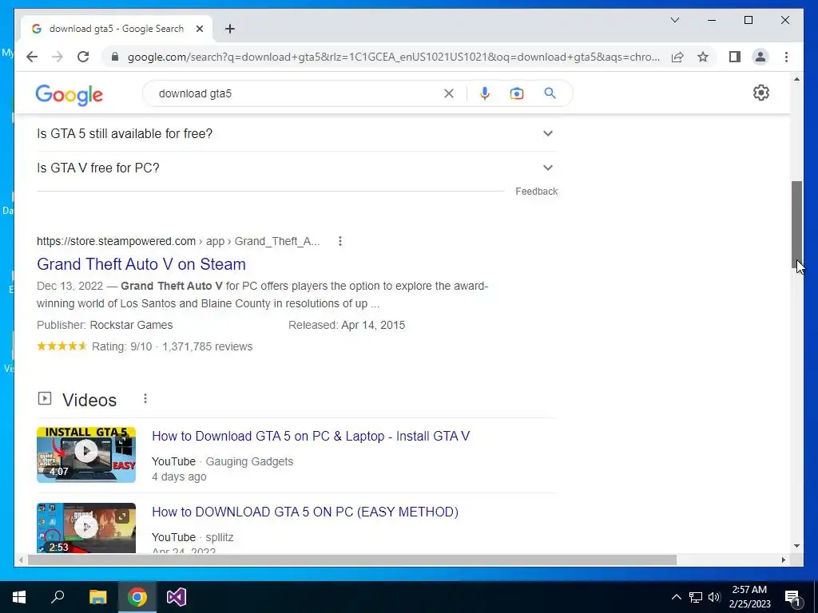Image resolution: width=818 pixels, height=613 pixels.
Task: Open the tab search dropdown
Action: pos(674,20)
